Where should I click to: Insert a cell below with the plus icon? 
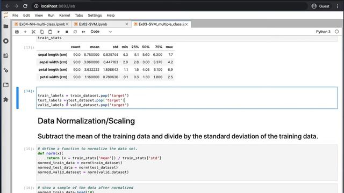25,32
